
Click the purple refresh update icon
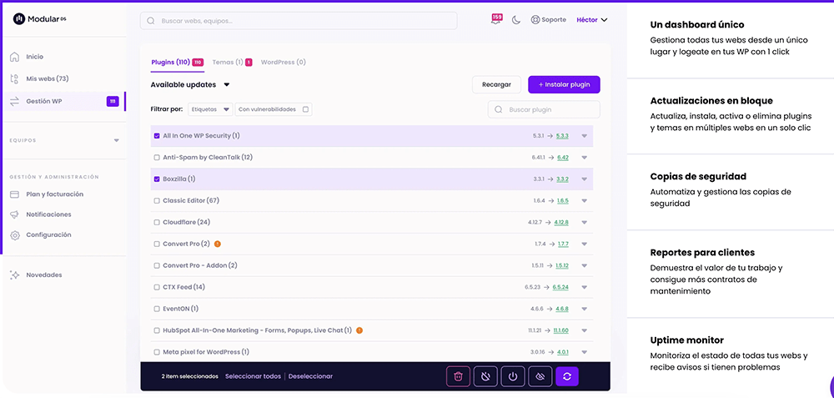[567, 376]
